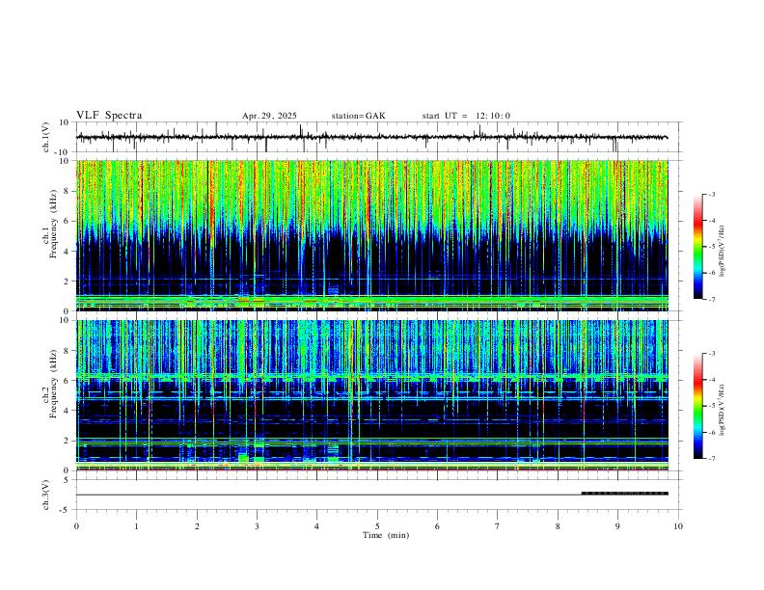Click the dotted ch.3 signal segment
Viewport: 764px width, 590px height.
point(625,494)
